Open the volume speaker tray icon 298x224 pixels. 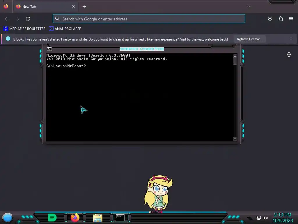[x=266, y=218]
